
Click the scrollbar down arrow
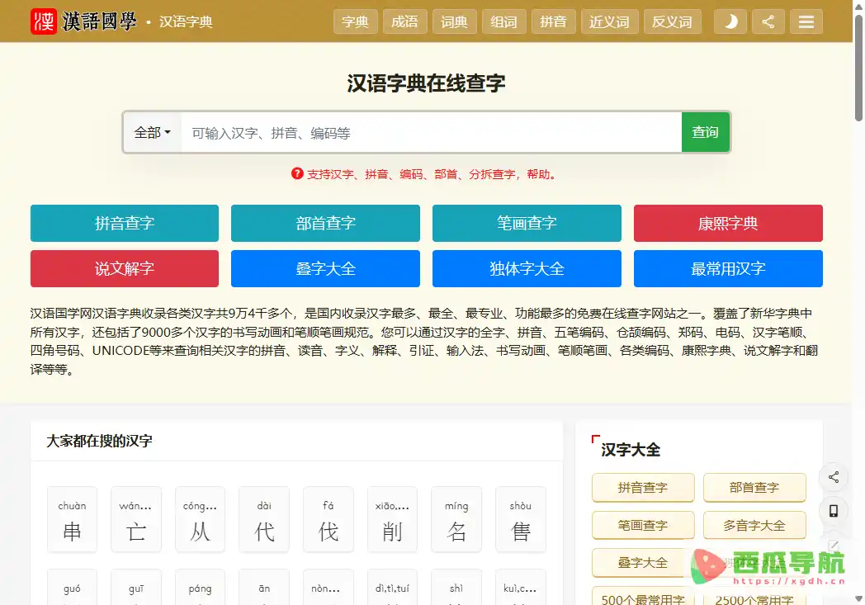858,598
